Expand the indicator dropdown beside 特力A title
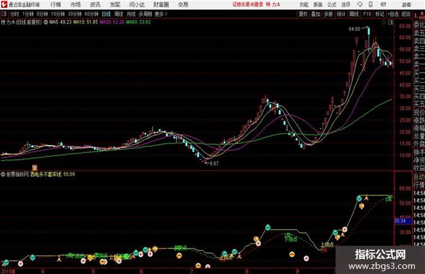425x274 pixels. 45,22
